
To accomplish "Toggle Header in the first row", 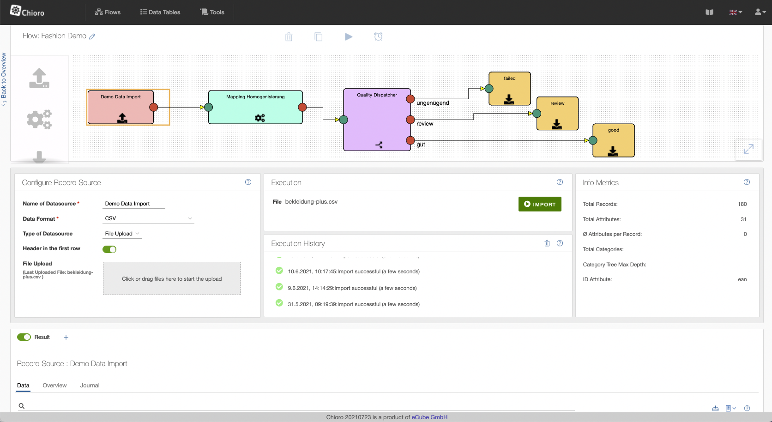I will click(x=109, y=249).
